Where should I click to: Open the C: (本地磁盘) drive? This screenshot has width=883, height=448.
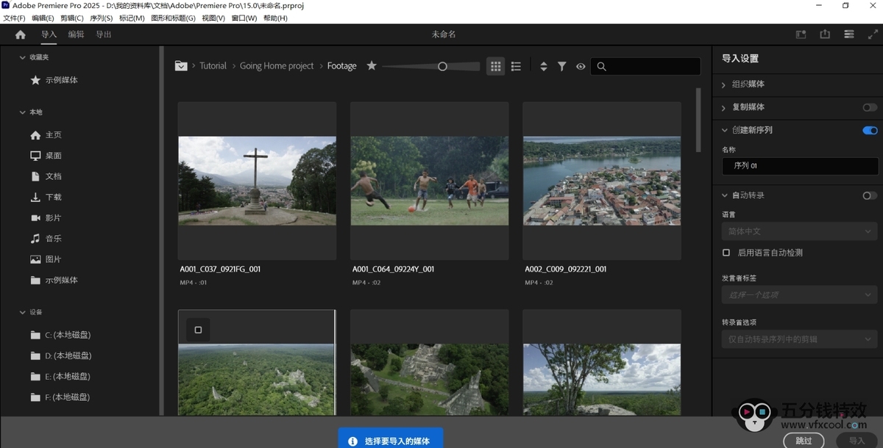point(60,335)
